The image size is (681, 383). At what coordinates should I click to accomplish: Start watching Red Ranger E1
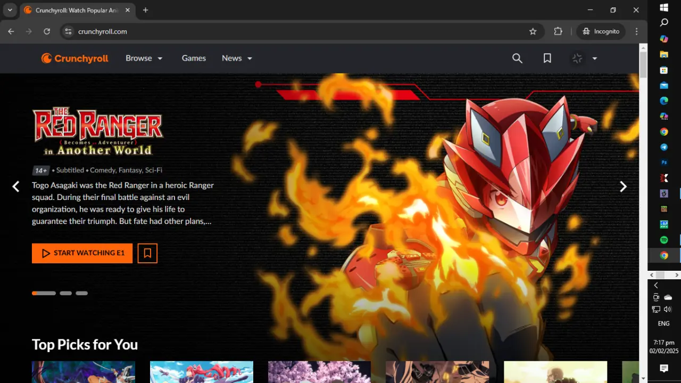point(82,253)
